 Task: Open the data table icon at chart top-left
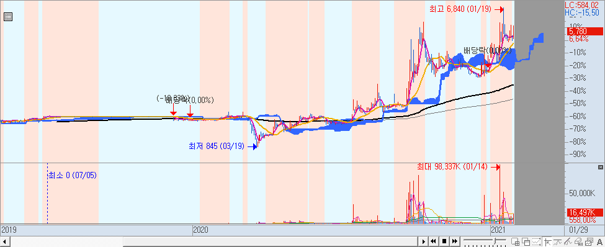tap(8, 17)
